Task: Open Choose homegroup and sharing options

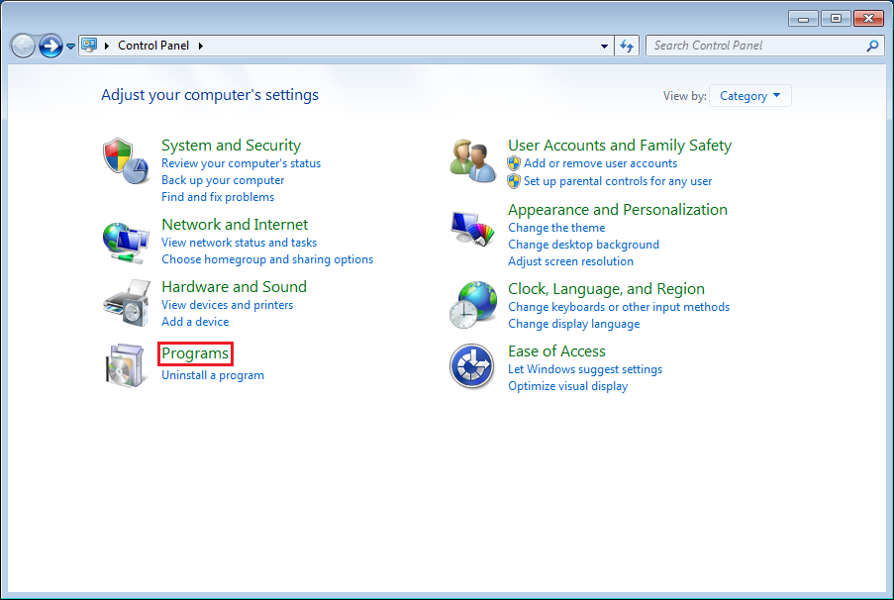Action: (x=267, y=259)
